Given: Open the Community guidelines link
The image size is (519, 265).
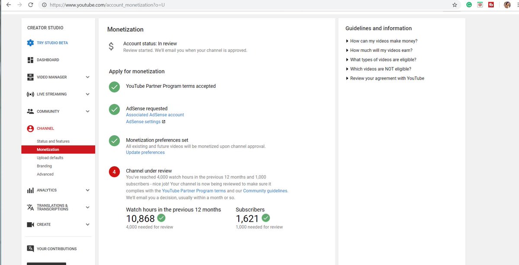Looking at the screenshot, I should tap(265, 191).
